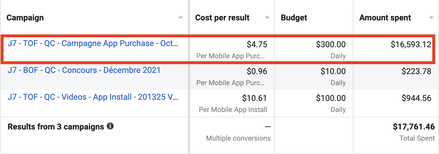Open the Cost per result column dropdown arrow
This screenshot has height=154, width=439.
point(267,18)
